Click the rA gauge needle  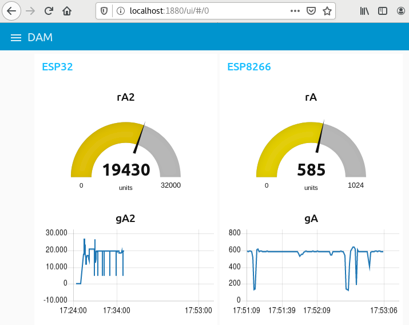[320, 136]
